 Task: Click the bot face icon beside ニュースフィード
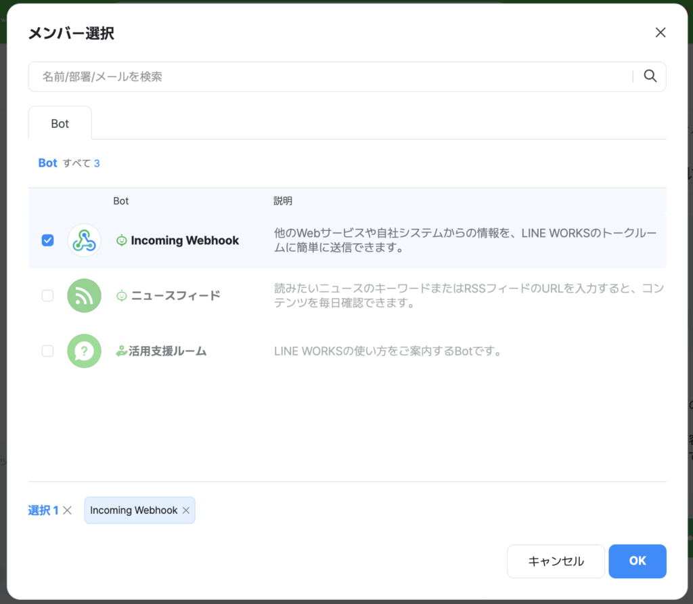point(122,296)
